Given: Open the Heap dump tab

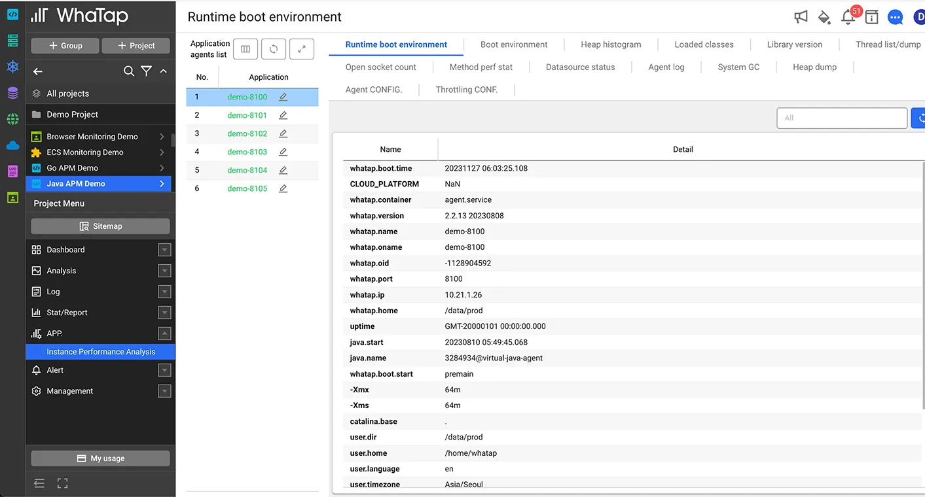Looking at the screenshot, I should point(814,67).
